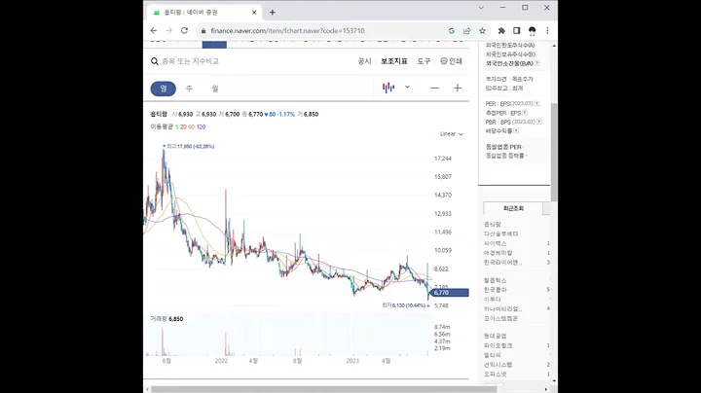Click the share page icon in the address bar
This screenshot has width=701, height=393.
point(466,31)
